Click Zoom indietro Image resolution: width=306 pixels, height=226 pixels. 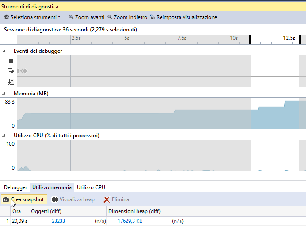coord(127,17)
